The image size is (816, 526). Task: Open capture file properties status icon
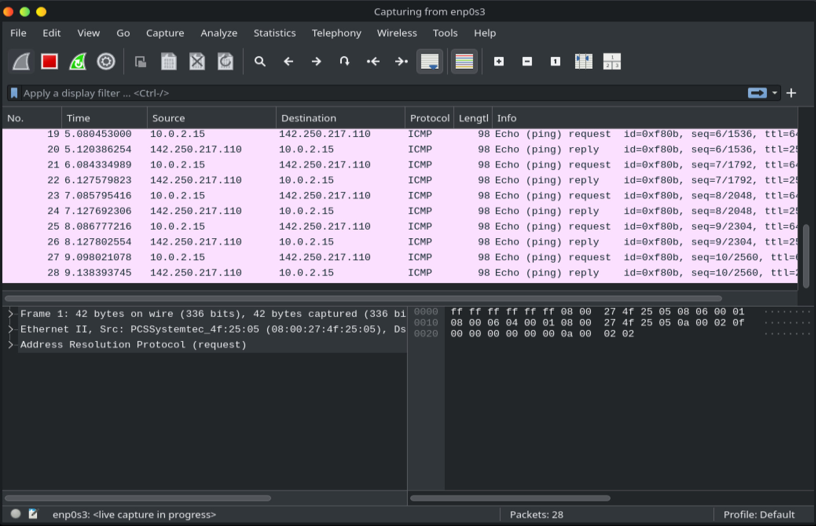click(x=33, y=514)
